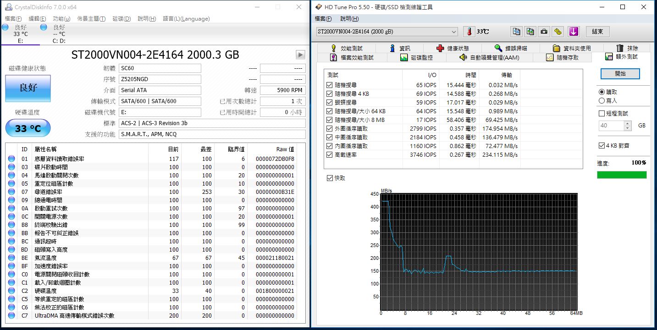Toggle 隨機搜尋 4 KB checkbox
The width and height of the screenshot is (657, 330).
pos(329,94)
